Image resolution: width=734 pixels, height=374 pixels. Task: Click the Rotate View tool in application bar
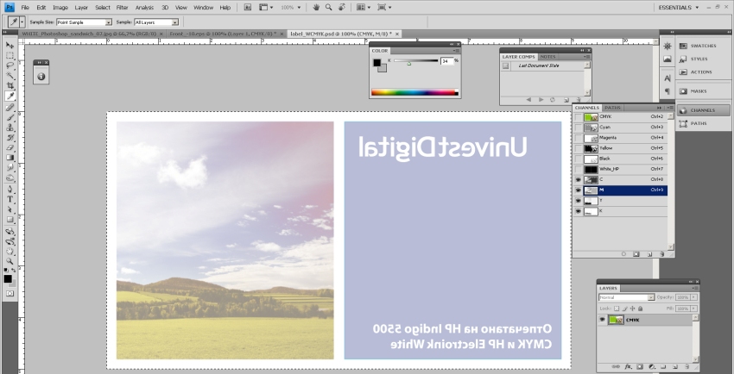click(341, 8)
